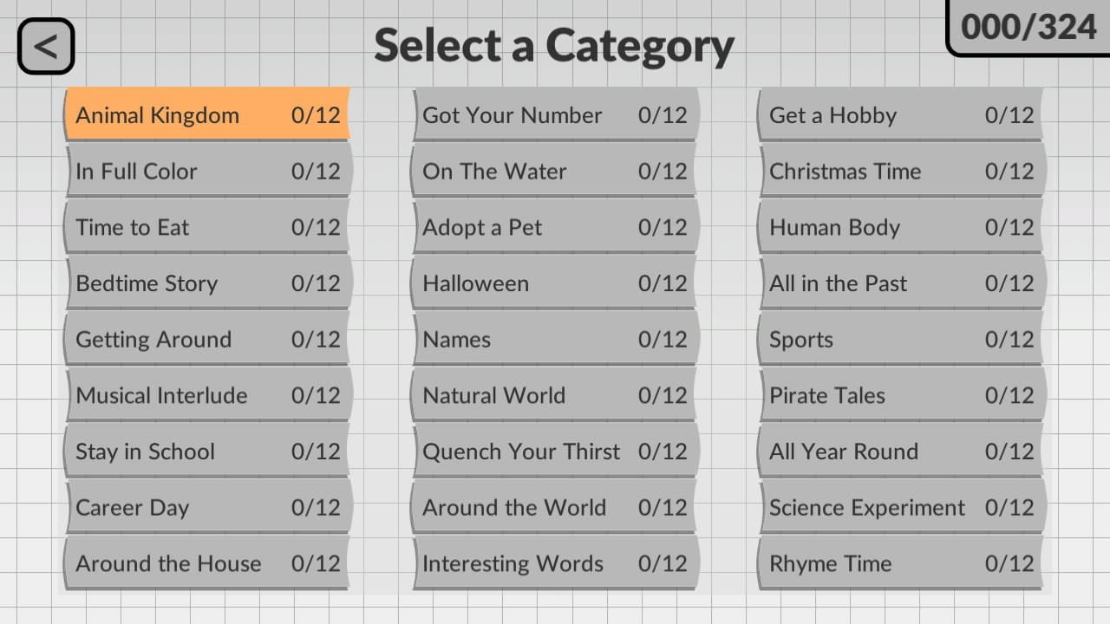Open the Bedtime Story category
Viewport: 1110px width, 624px height.
pos(207,283)
